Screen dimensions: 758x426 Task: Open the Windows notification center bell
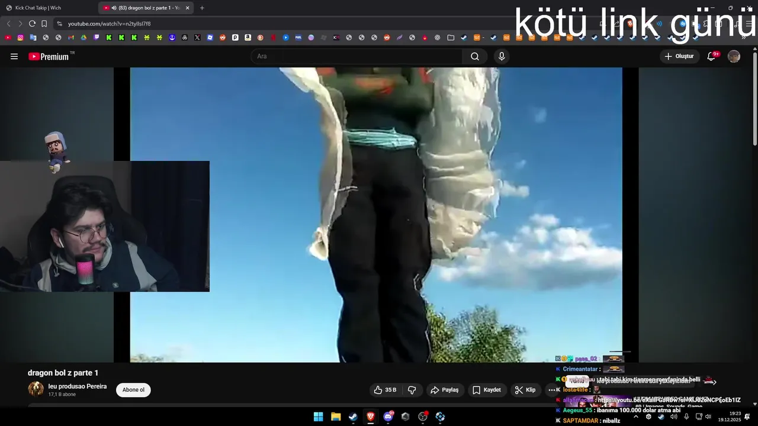(747, 417)
